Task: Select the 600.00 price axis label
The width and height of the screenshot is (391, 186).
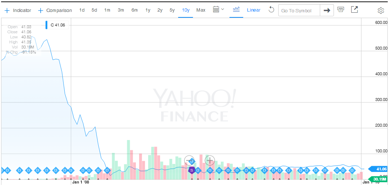Action: [381, 22]
